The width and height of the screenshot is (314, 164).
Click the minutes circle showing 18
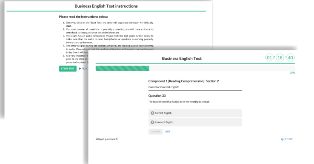[x=280, y=58]
